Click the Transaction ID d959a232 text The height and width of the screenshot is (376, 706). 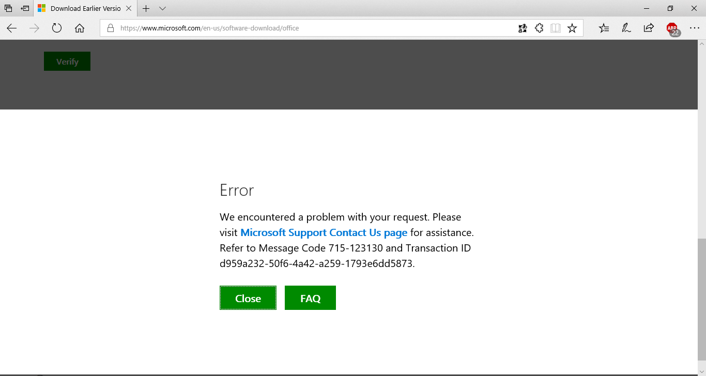(317, 263)
